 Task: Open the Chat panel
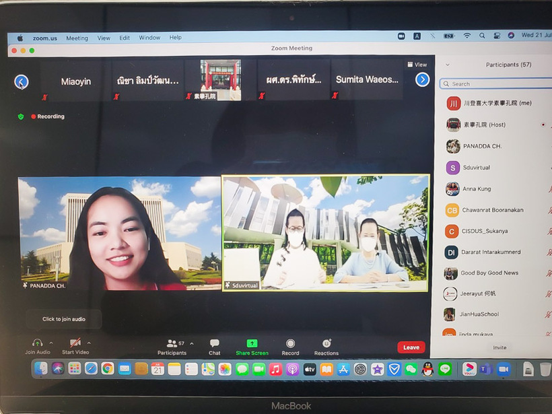pos(214,343)
